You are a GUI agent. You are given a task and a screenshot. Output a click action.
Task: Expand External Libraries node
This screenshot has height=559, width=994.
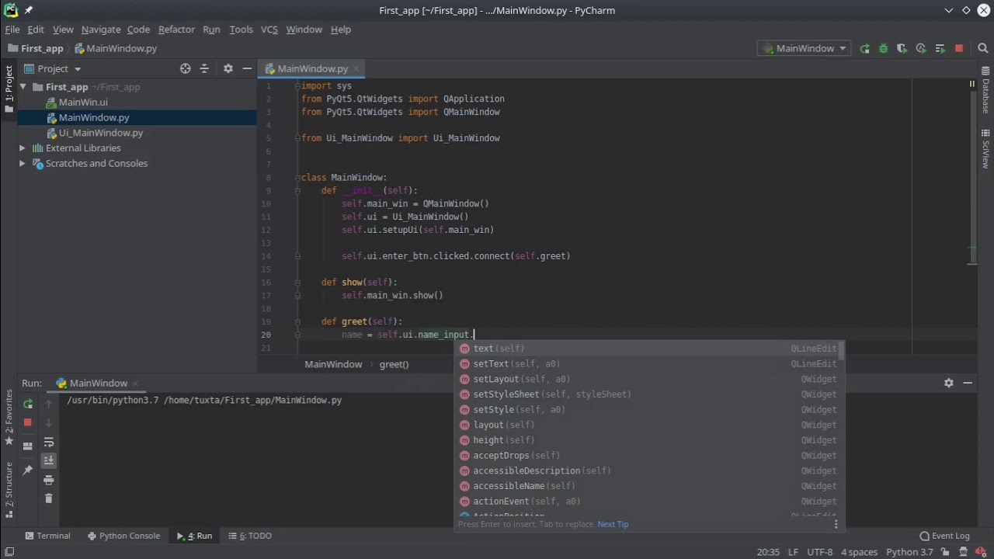tap(23, 148)
